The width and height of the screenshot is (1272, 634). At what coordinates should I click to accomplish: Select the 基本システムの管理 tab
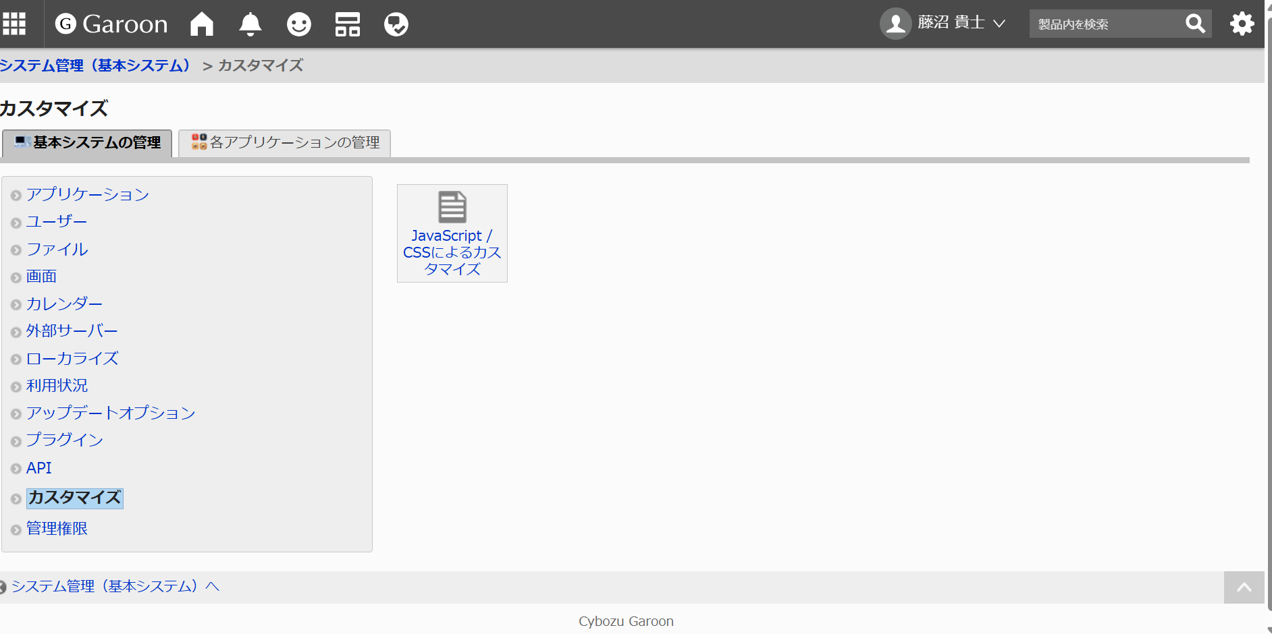pos(87,143)
